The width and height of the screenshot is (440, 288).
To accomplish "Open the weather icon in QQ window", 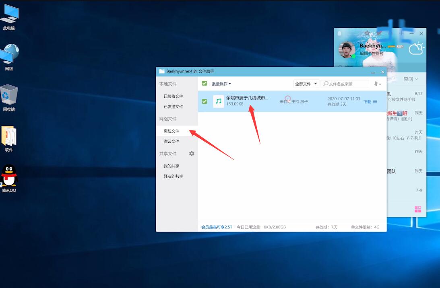I will 416,49.
